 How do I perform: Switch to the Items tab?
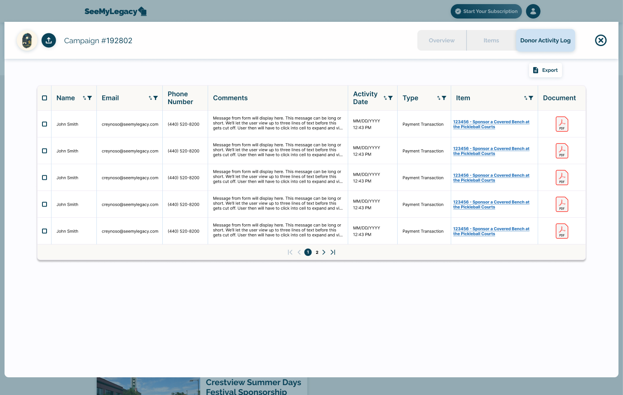click(x=491, y=40)
